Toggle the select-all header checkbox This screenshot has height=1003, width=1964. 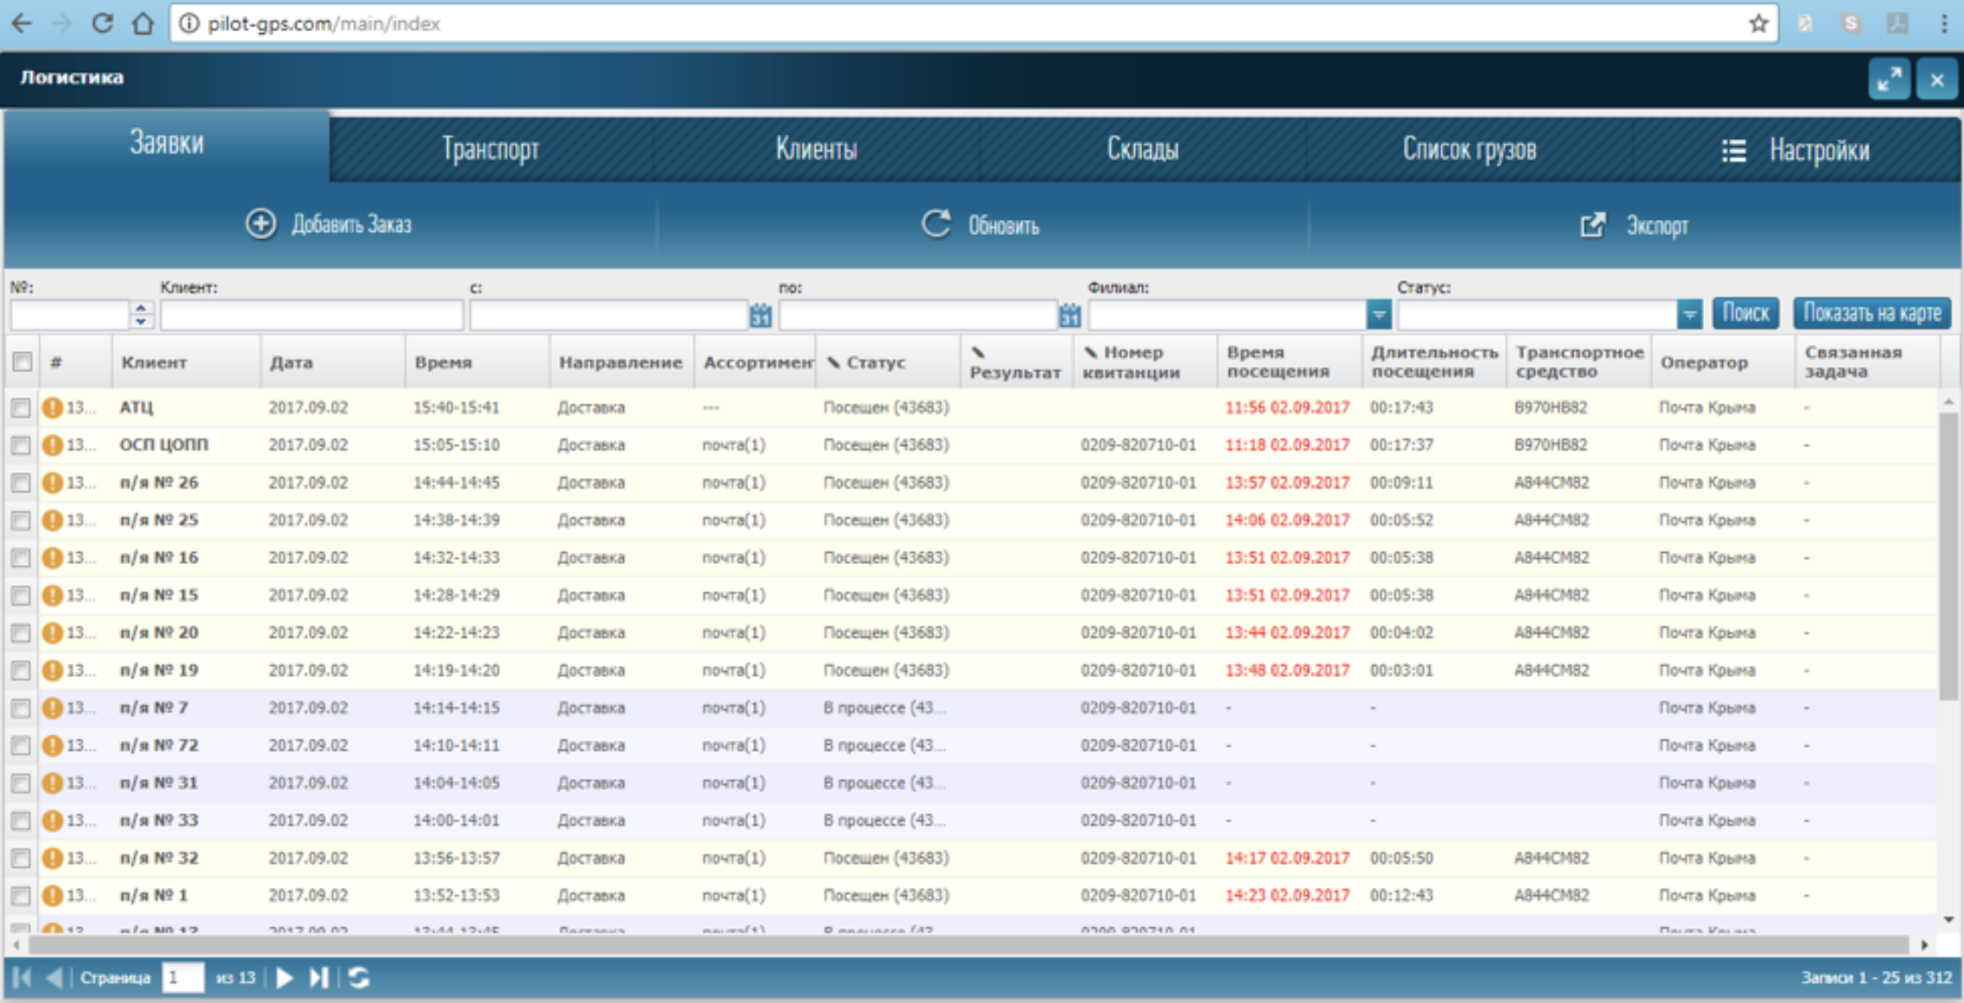point(23,362)
